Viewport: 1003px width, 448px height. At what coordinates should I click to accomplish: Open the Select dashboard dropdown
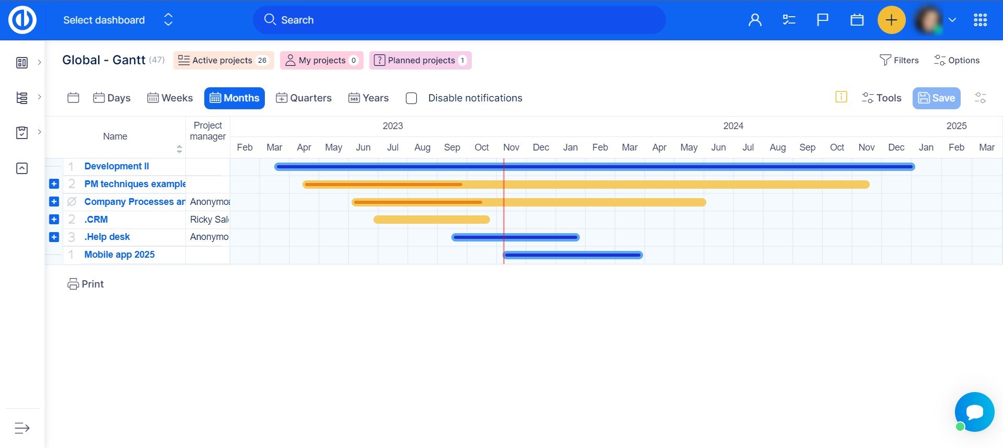pos(118,20)
